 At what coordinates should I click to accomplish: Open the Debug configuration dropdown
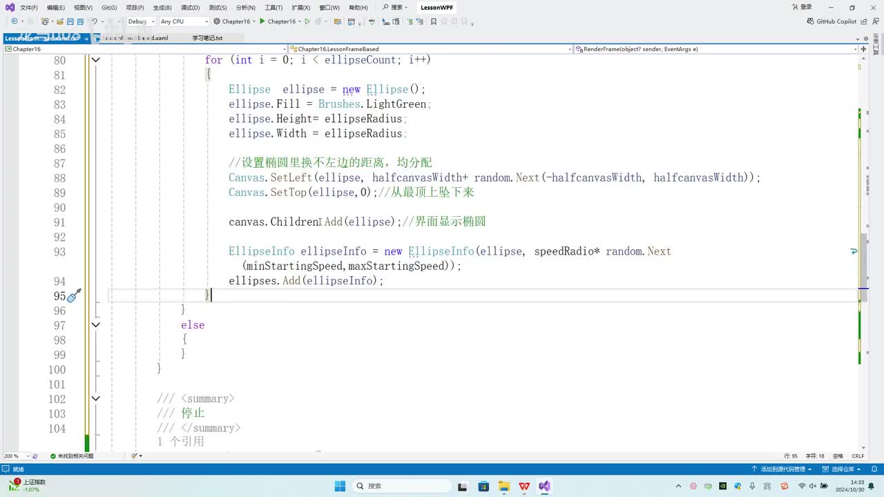pos(140,21)
